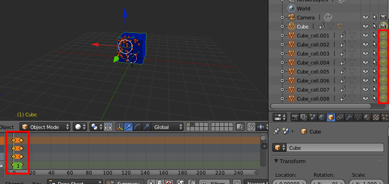Screen dimensions: 389x184
Task: Select Cube_cell.002 in the outliner
Action: pos(313,44)
